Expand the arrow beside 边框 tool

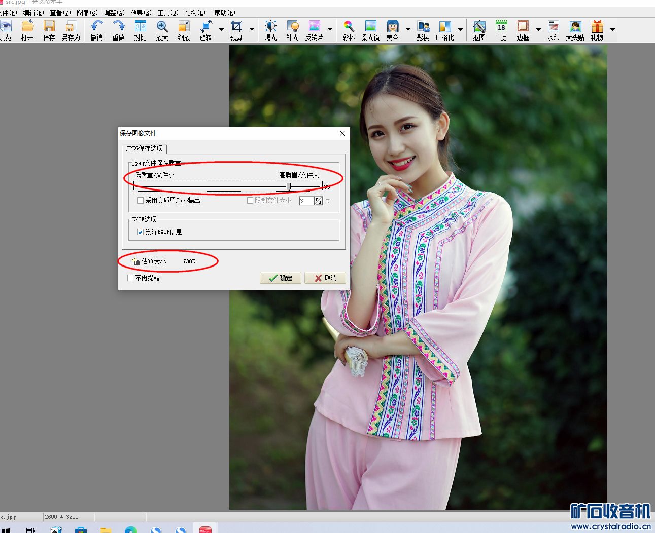point(538,30)
